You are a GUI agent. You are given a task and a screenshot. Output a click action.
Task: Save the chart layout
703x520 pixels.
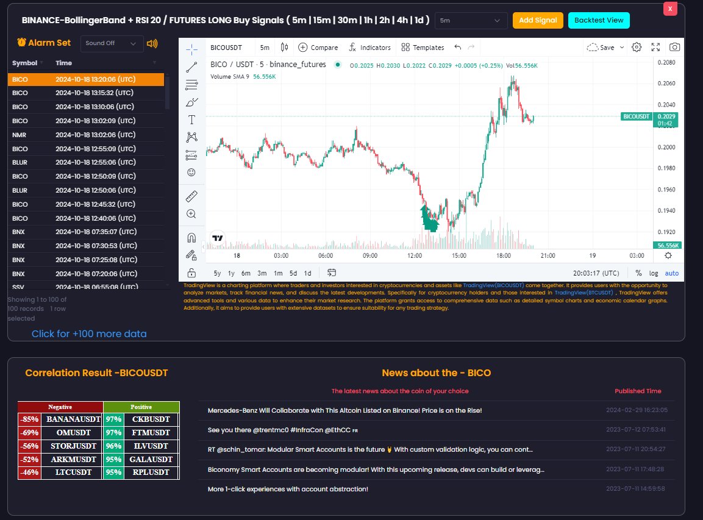[x=601, y=47]
